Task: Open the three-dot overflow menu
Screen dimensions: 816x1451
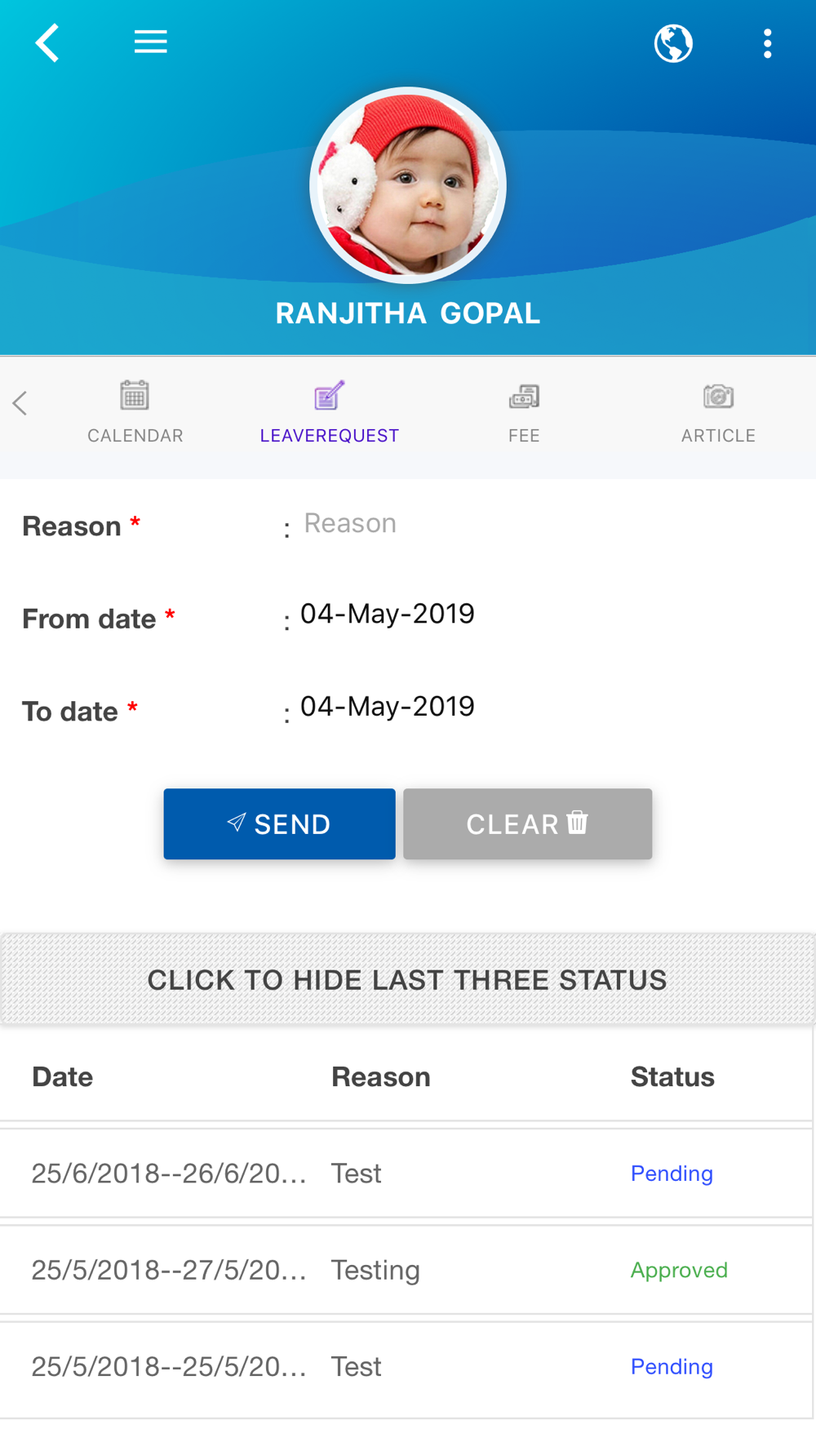Action: [767, 43]
